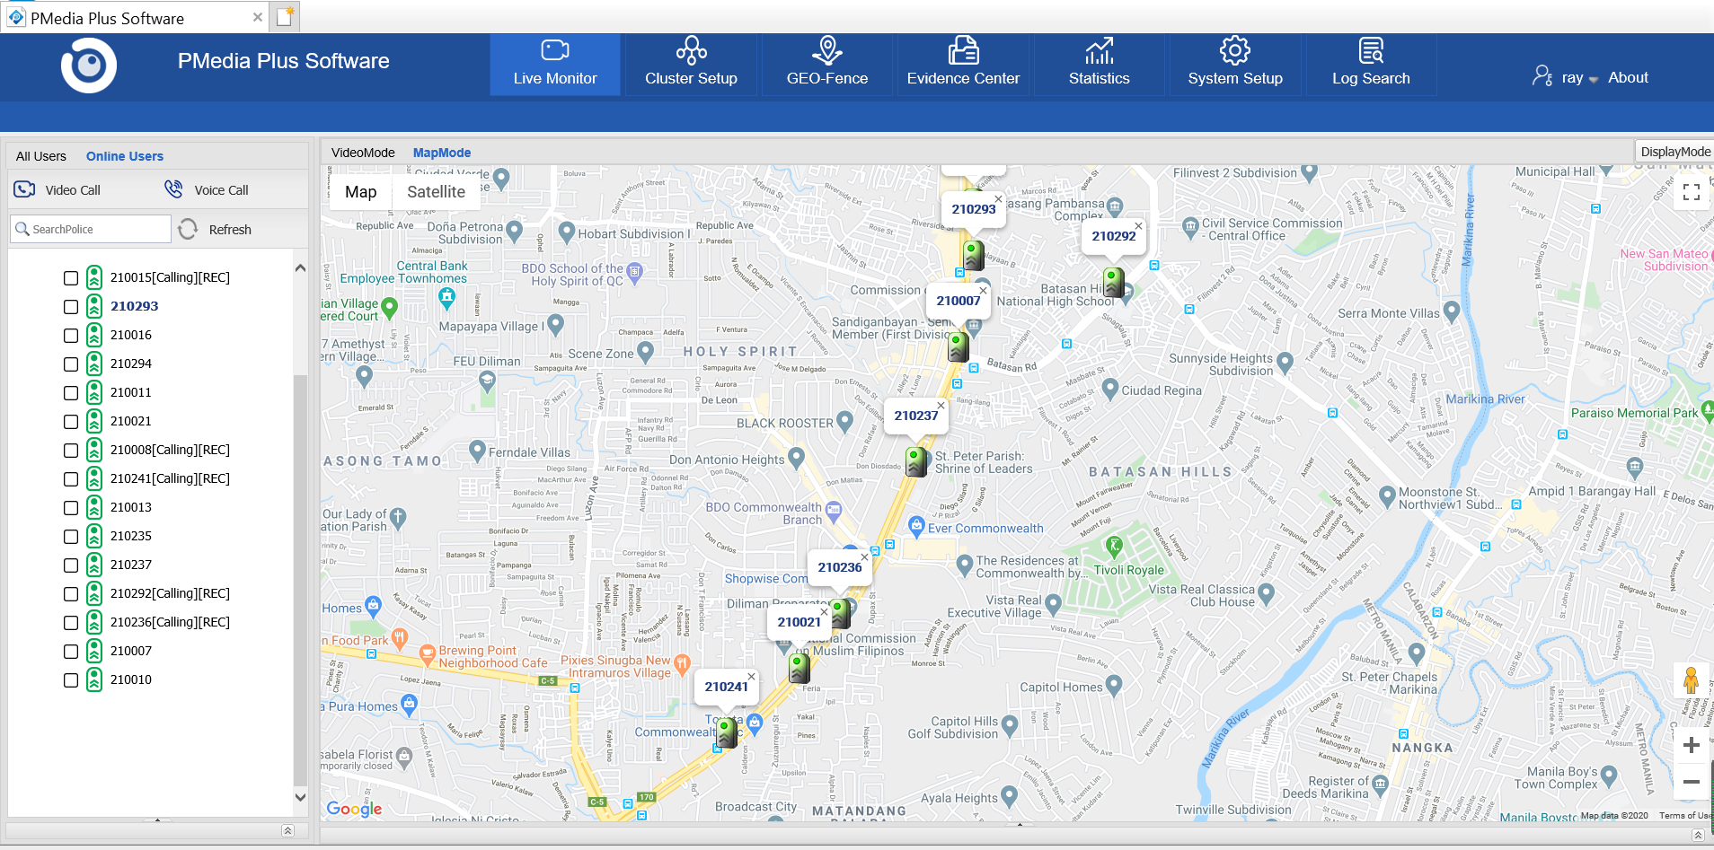
Task: Open the Live Monitor tab
Action: [x=555, y=65]
